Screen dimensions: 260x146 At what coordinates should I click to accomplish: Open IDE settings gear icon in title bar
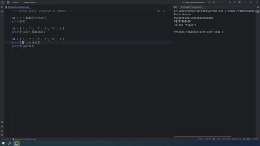coord(239,2)
